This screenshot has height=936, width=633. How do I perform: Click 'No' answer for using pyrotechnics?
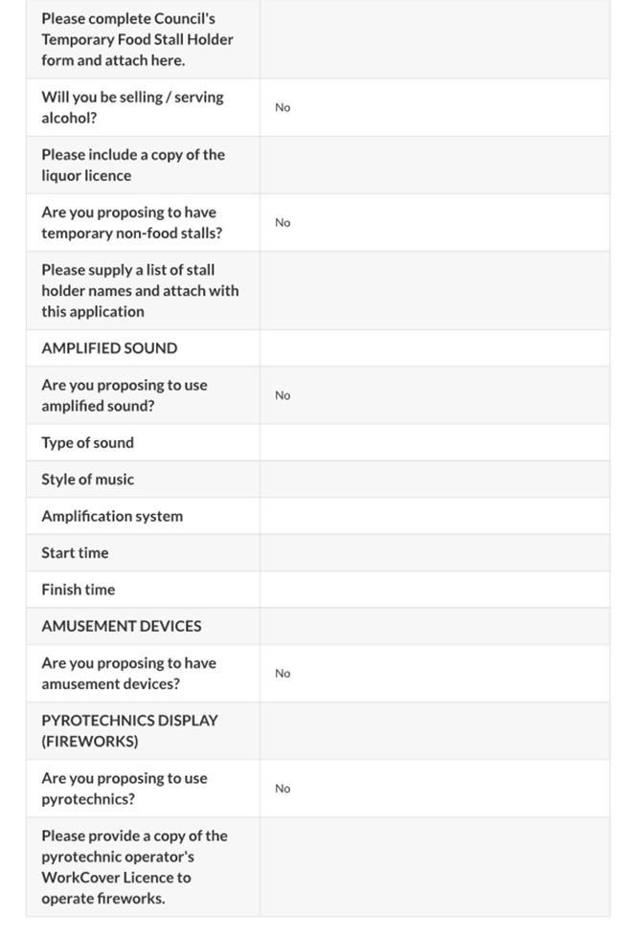283,789
